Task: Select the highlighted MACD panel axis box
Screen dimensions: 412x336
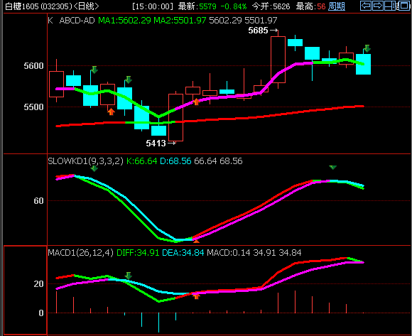Action: coord(26,290)
